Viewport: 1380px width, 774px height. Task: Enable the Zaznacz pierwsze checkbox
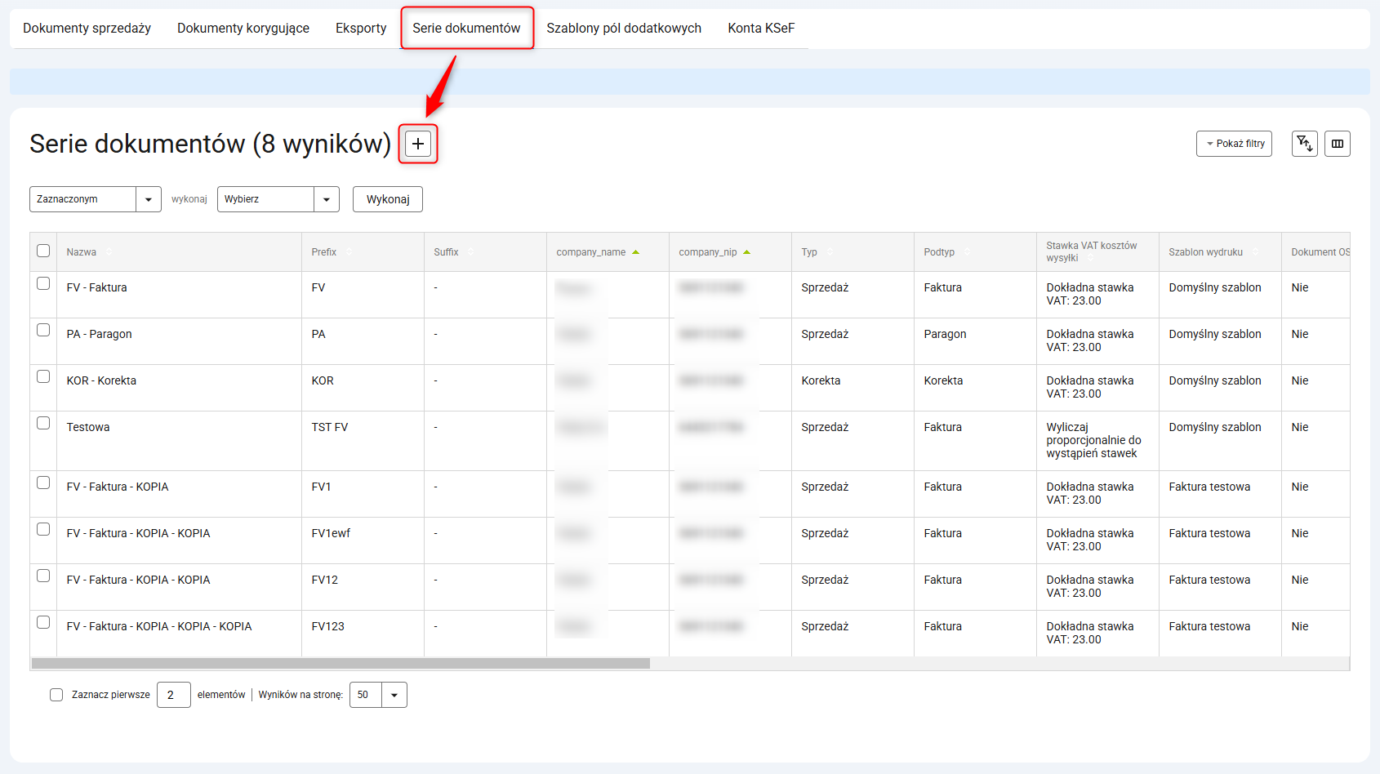click(x=56, y=695)
